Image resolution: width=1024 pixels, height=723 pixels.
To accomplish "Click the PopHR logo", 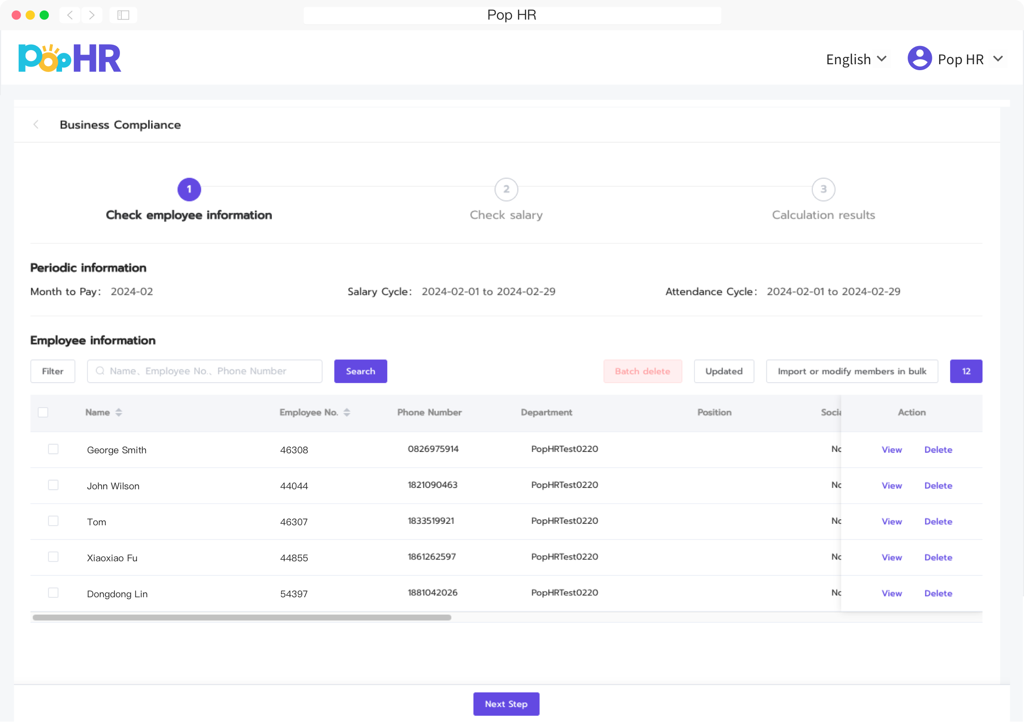I will (70, 58).
